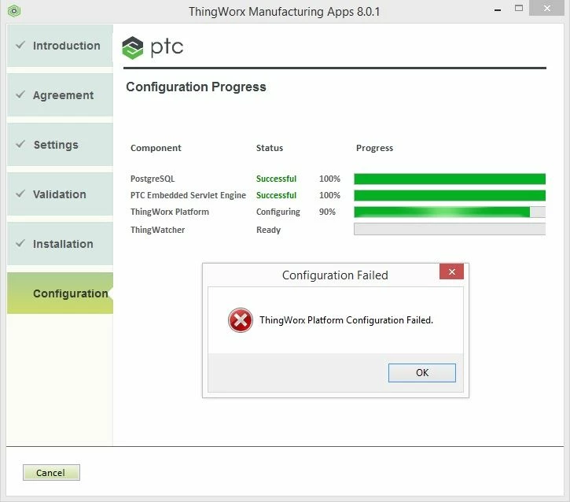The image size is (570, 502).
Task: Click the PostgreSQL 'Successful' status
Action: [x=276, y=179]
